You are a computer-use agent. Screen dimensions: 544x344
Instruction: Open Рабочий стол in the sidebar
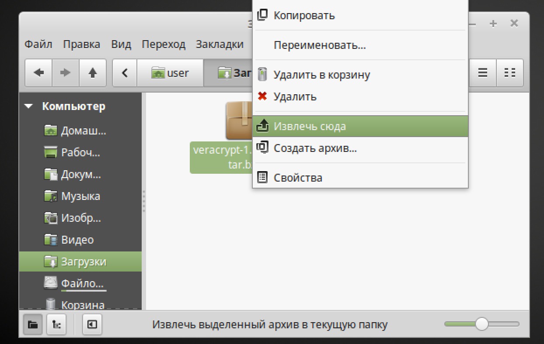click(80, 152)
